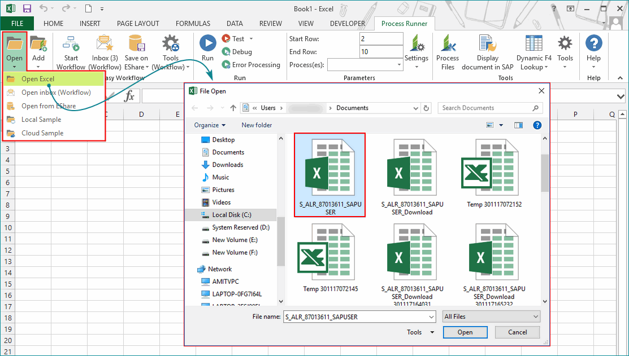Viewport: 629px width, 356px height.
Task: Click the Undo arrow
Action: point(44,8)
